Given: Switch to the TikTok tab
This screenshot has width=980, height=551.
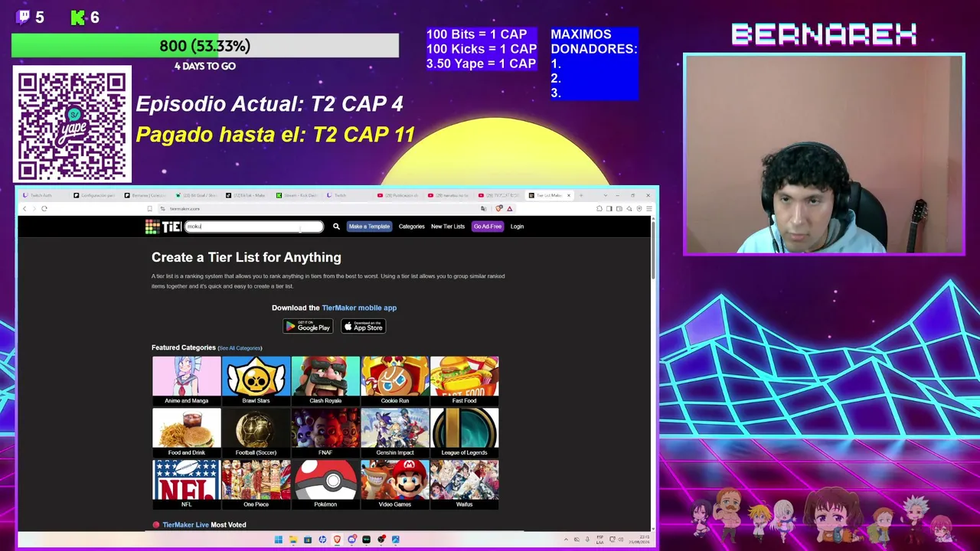Looking at the screenshot, I should 247,195.
